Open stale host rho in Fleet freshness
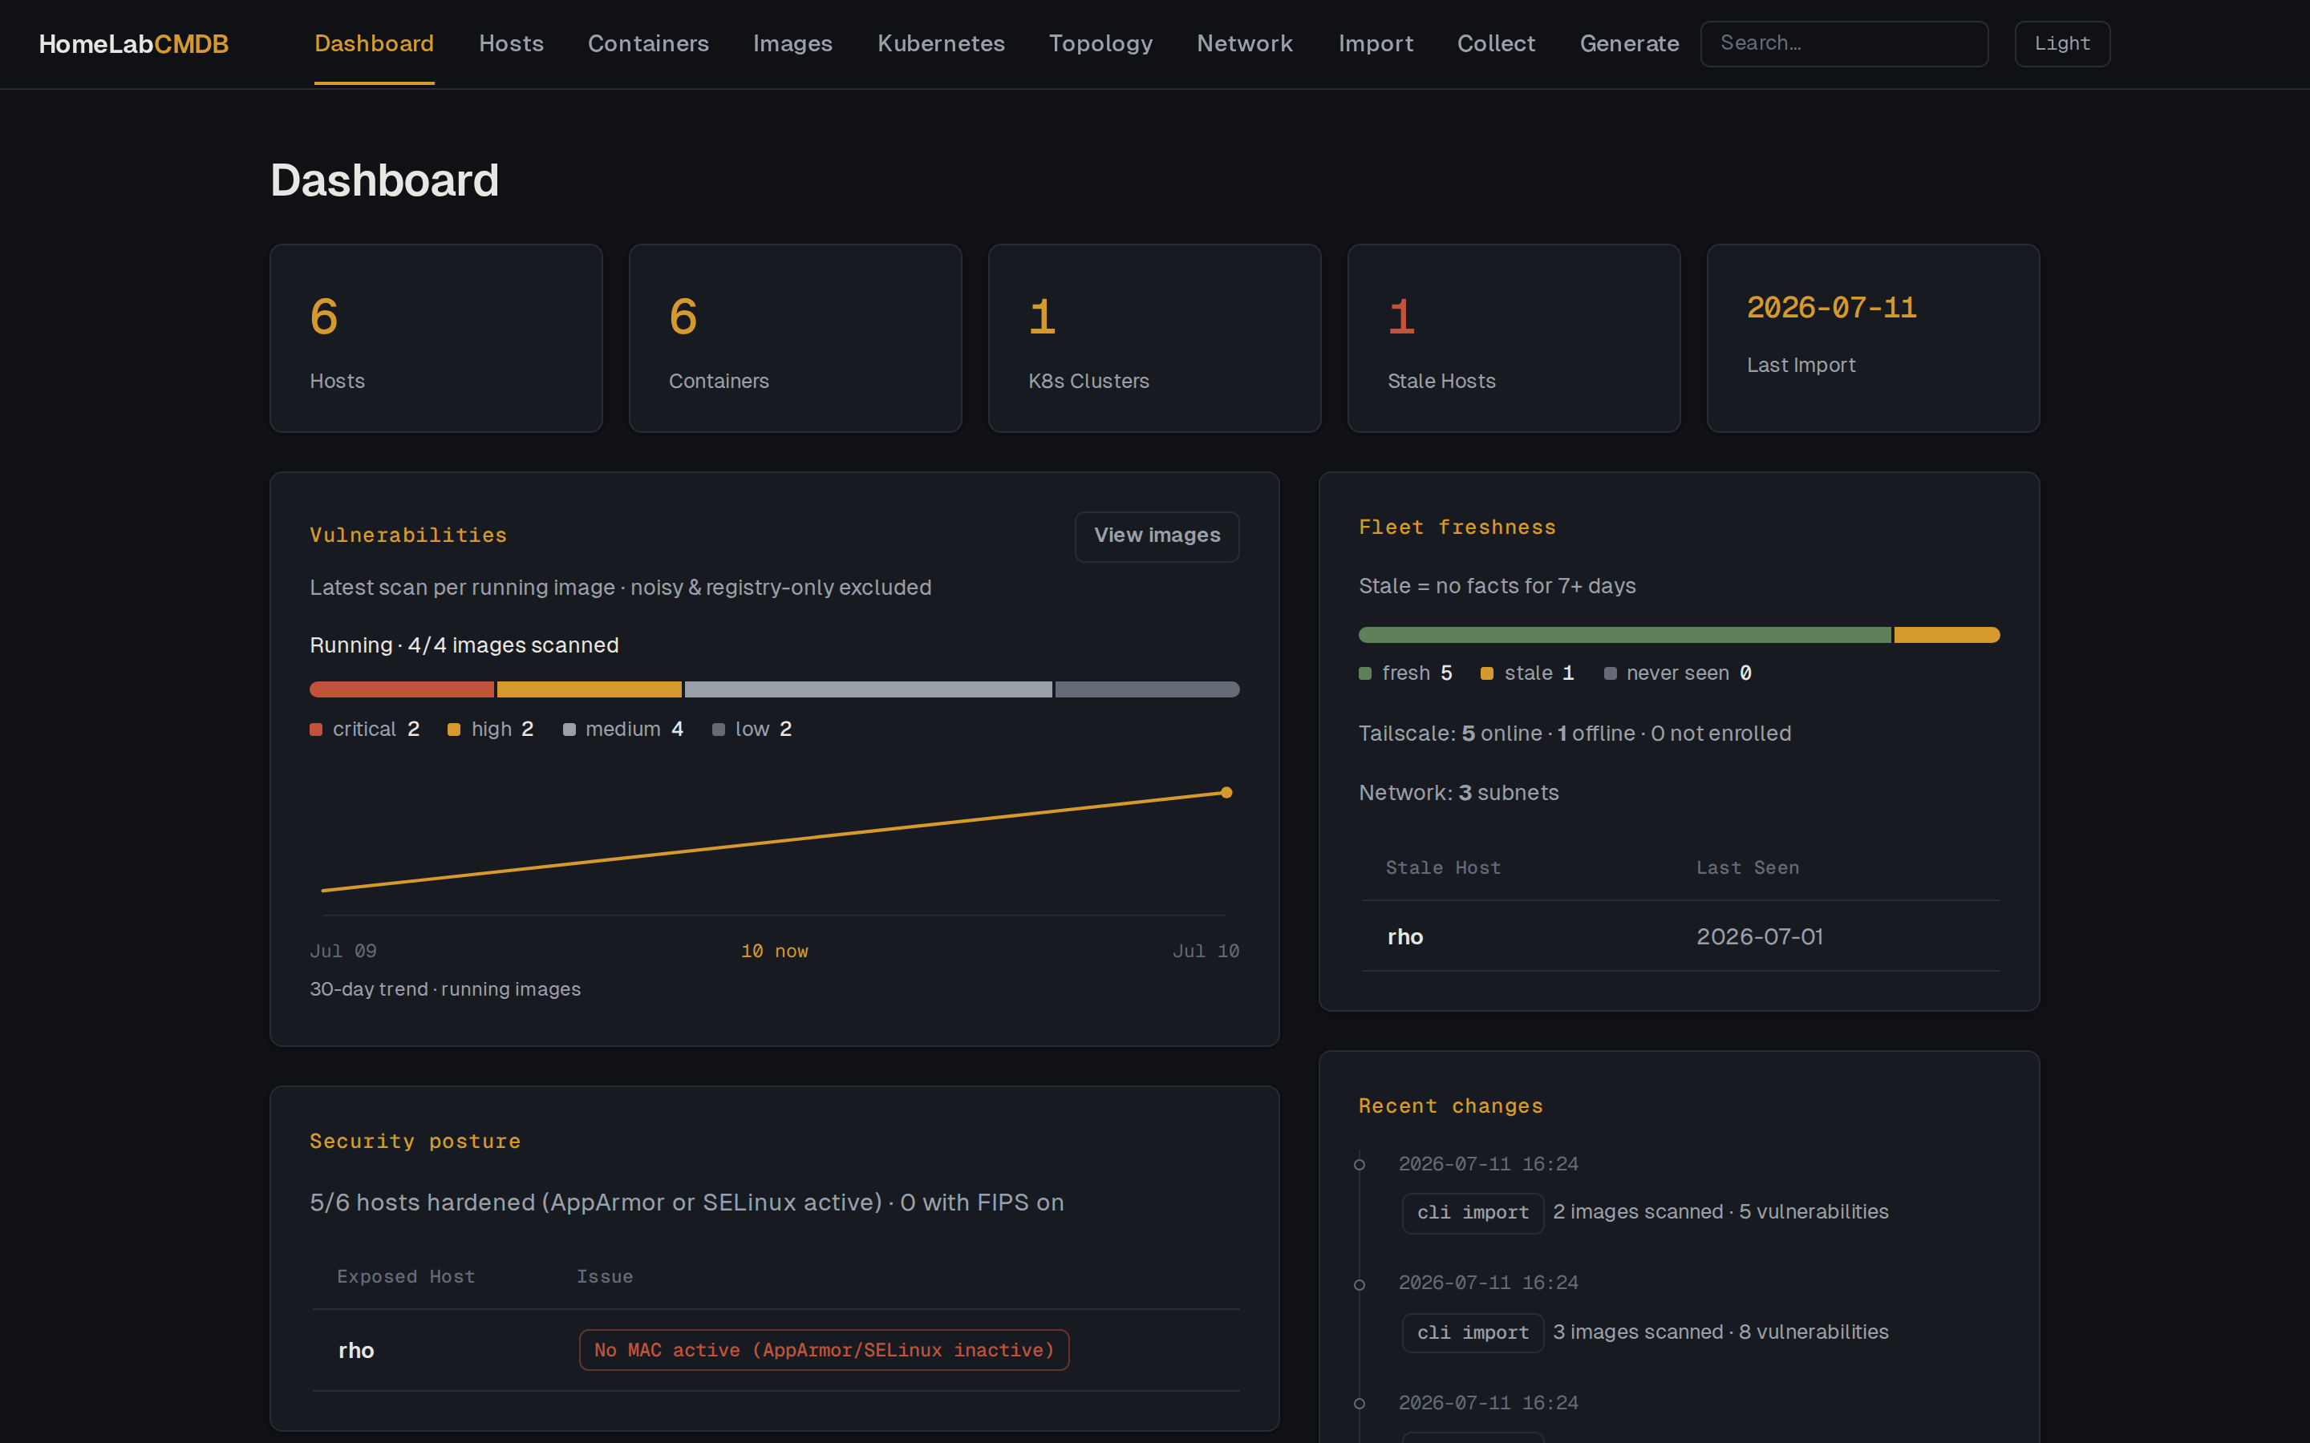2310x1443 pixels. [x=1405, y=937]
